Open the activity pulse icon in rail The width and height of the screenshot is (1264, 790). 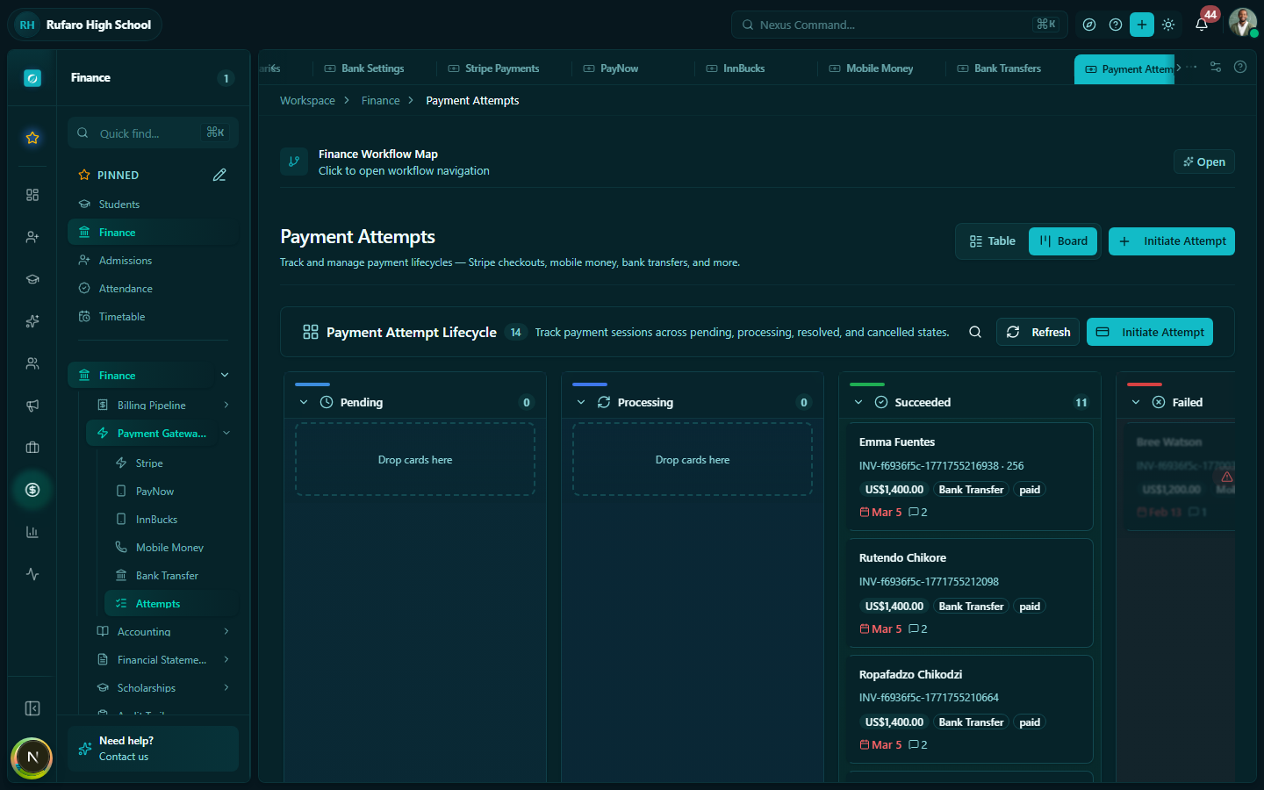pos(32,574)
